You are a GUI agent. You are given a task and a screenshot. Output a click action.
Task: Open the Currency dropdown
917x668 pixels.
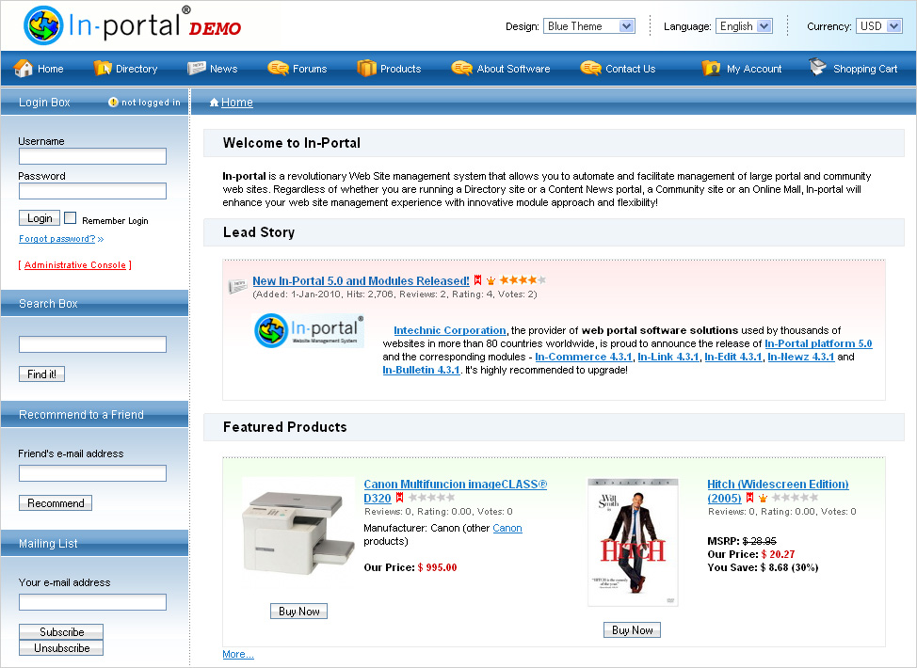pyautogui.click(x=879, y=25)
